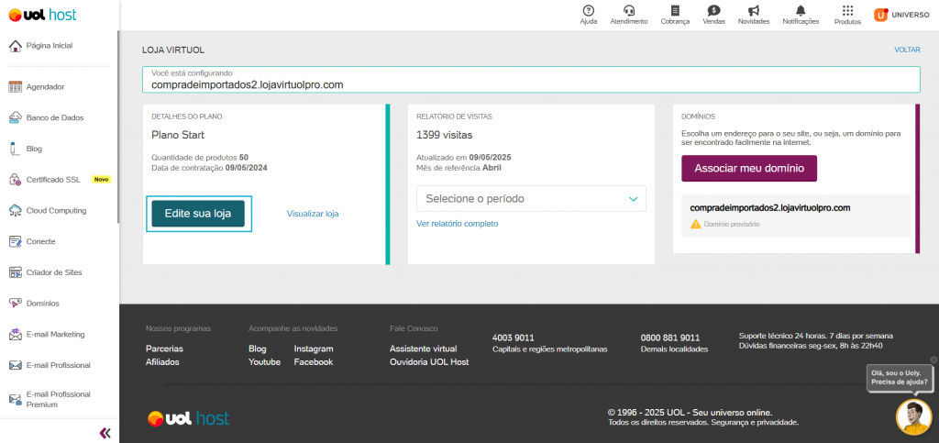The image size is (939, 443).
Task: Close the Uoly help bubble
Action: (x=933, y=360)
